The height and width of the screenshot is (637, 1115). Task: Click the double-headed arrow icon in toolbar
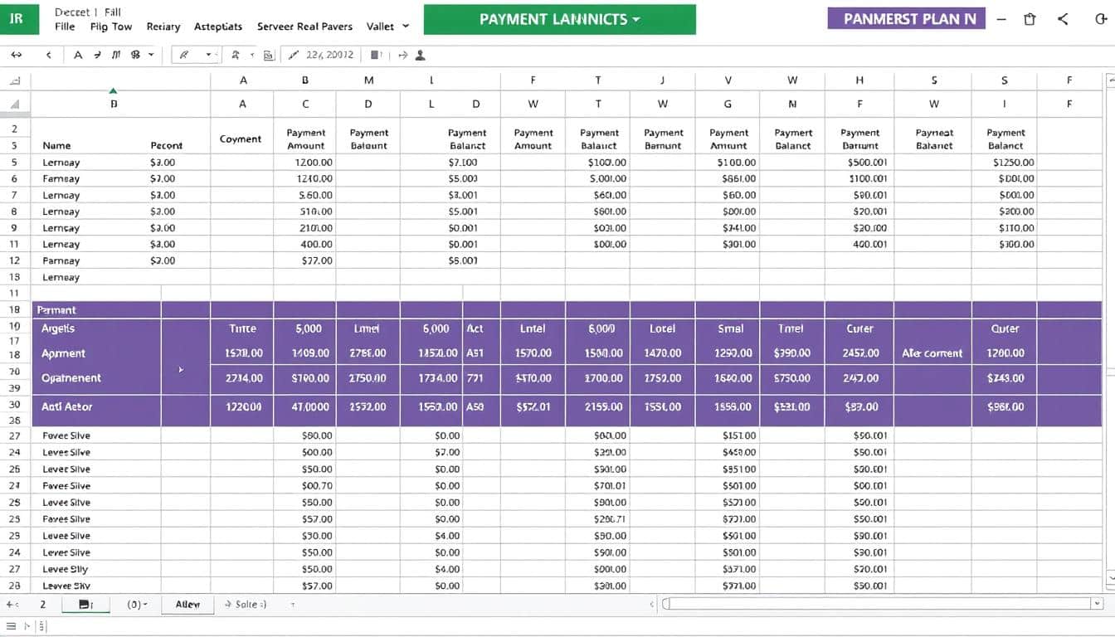click(x=16, y=55)
